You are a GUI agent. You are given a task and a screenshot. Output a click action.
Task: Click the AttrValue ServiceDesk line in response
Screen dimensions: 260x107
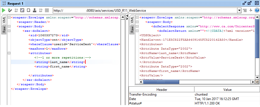pos(173,58)
